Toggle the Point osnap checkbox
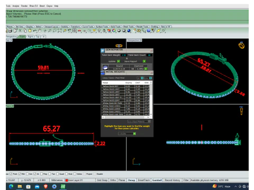254x190 pixels. (11, 174)
